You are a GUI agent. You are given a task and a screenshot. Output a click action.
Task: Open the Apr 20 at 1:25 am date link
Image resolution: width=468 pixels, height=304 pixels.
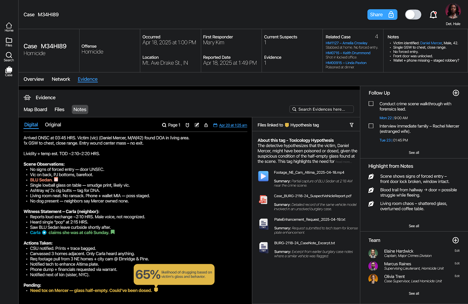point(233,125)
